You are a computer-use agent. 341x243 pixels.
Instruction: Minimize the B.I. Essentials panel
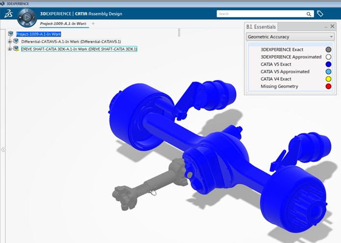(326, 27)
